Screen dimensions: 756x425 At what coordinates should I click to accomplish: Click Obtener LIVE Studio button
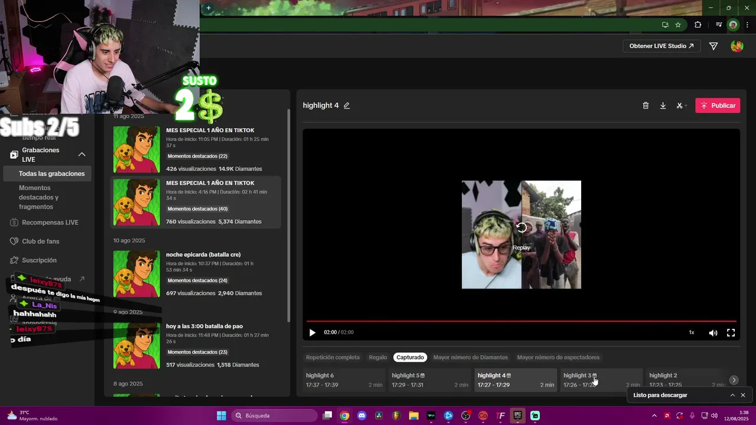pyautogui.click(x=661, y=46)
